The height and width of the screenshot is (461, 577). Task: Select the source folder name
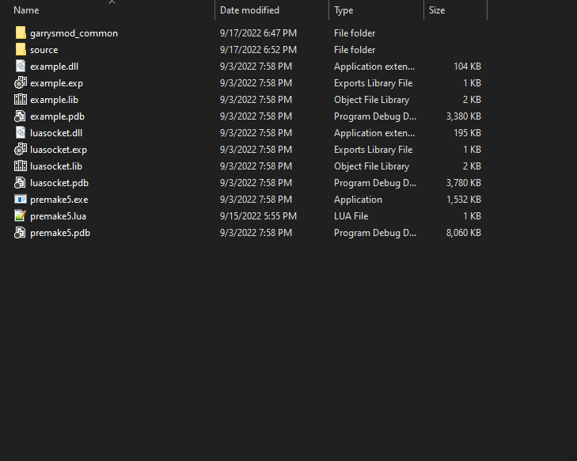[44, 50]
